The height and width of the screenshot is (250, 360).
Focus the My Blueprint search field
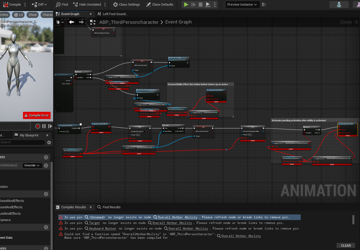click(22, 142)
